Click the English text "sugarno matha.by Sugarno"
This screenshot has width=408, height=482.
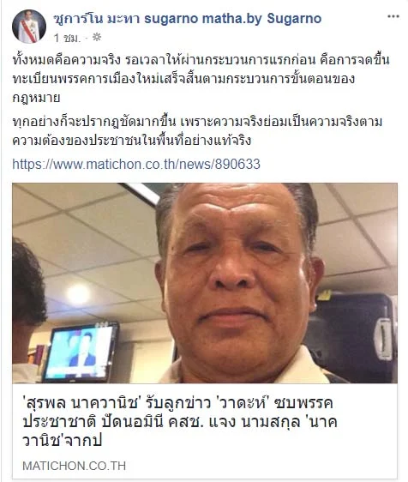click(232, 19)
